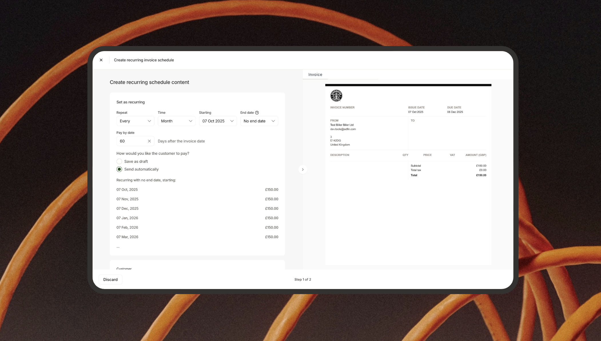Open the Time Month dropdown
The image size is (601, 341).
(x=176, y=121)
